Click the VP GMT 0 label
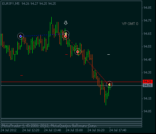This screenshot has width=156, height=134. pos(130,24)
